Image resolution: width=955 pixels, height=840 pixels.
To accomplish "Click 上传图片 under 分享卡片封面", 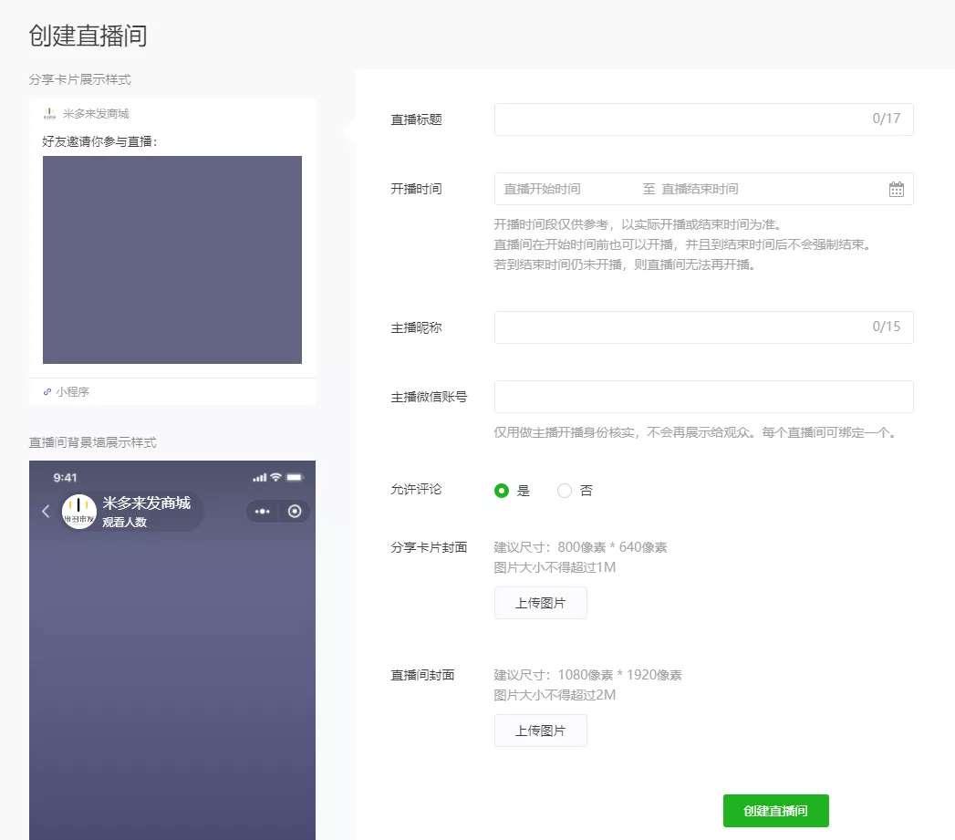I will [x=540, y=602].
